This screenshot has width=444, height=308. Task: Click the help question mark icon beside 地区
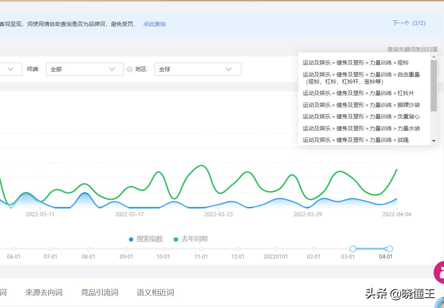[x=129, y=69]
